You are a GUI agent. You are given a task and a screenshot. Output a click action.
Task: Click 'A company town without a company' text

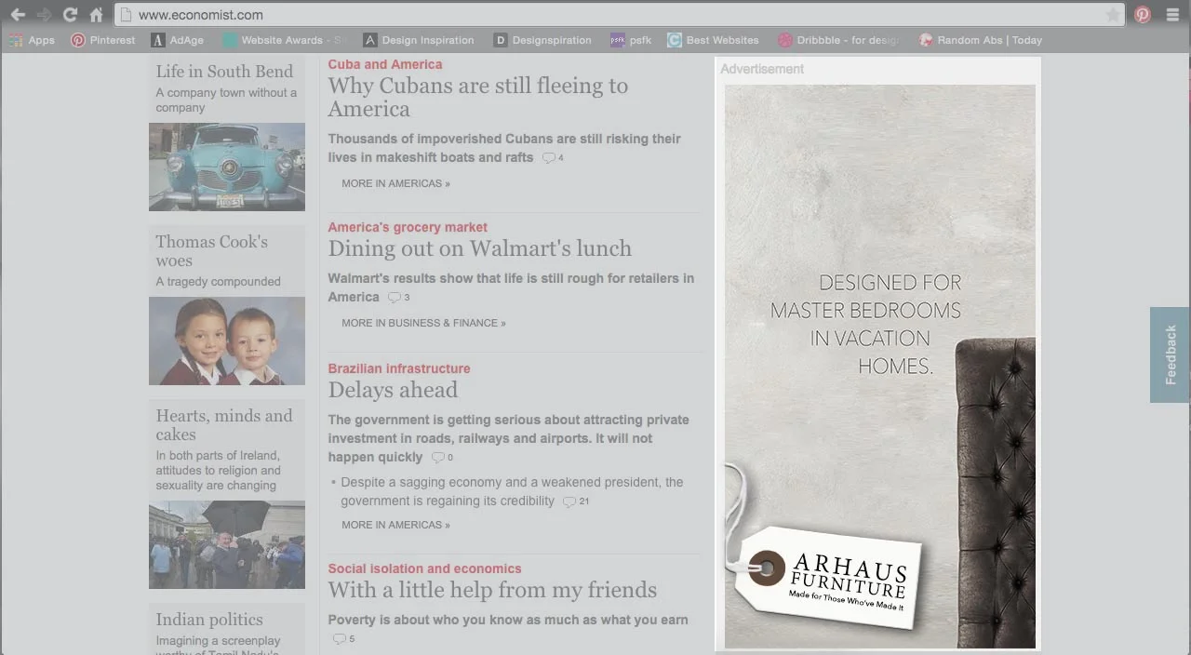pyautogui.click(x=226, y=100)
